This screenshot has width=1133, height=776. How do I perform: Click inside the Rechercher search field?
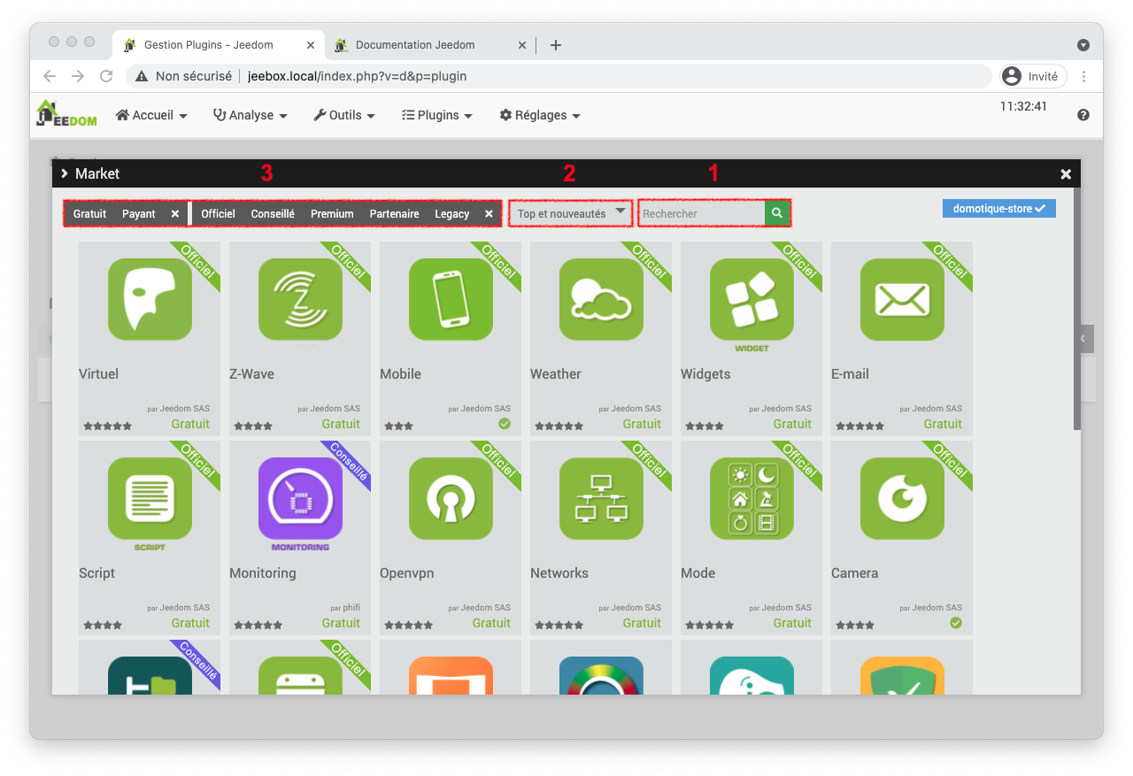click(x=699, y=212)
